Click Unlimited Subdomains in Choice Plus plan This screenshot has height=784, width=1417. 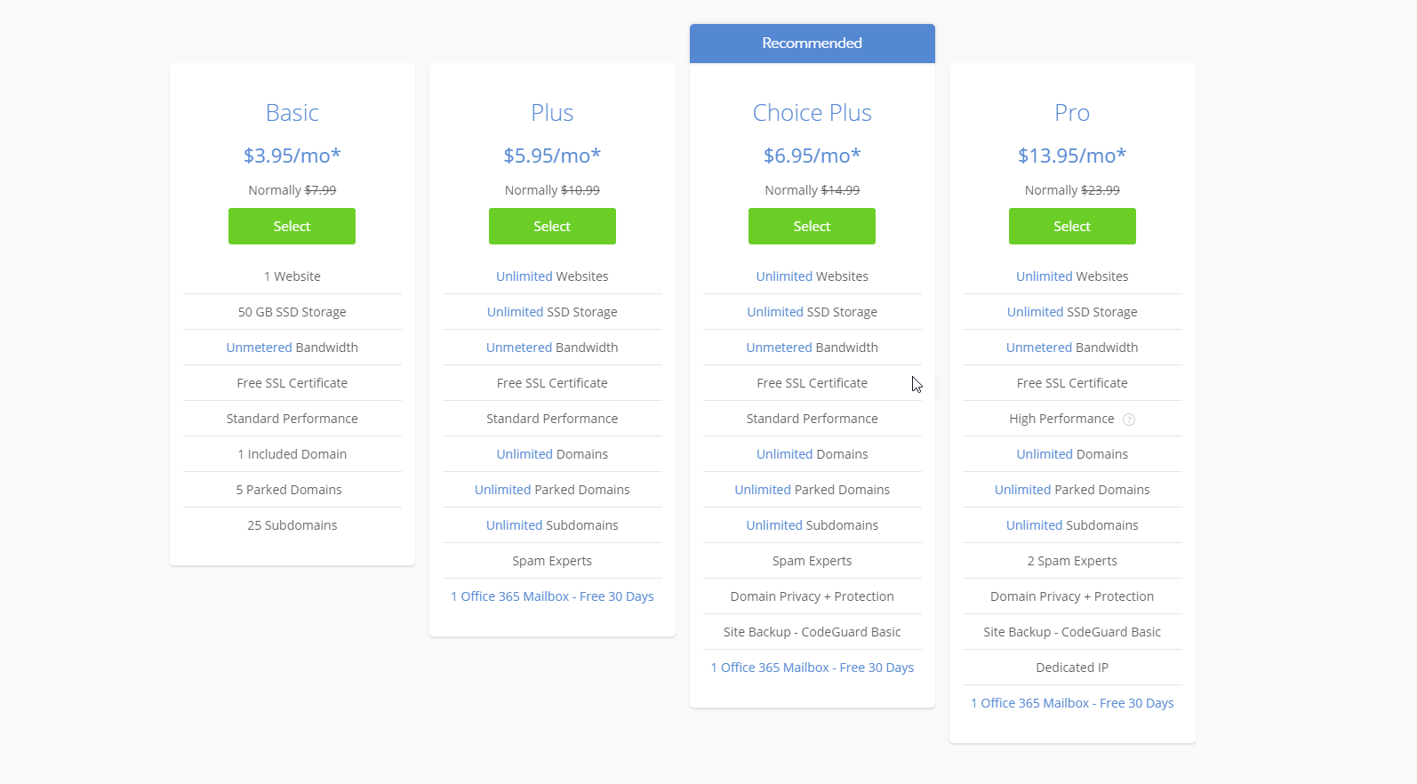pyautogui.click(x=812, y=525)
